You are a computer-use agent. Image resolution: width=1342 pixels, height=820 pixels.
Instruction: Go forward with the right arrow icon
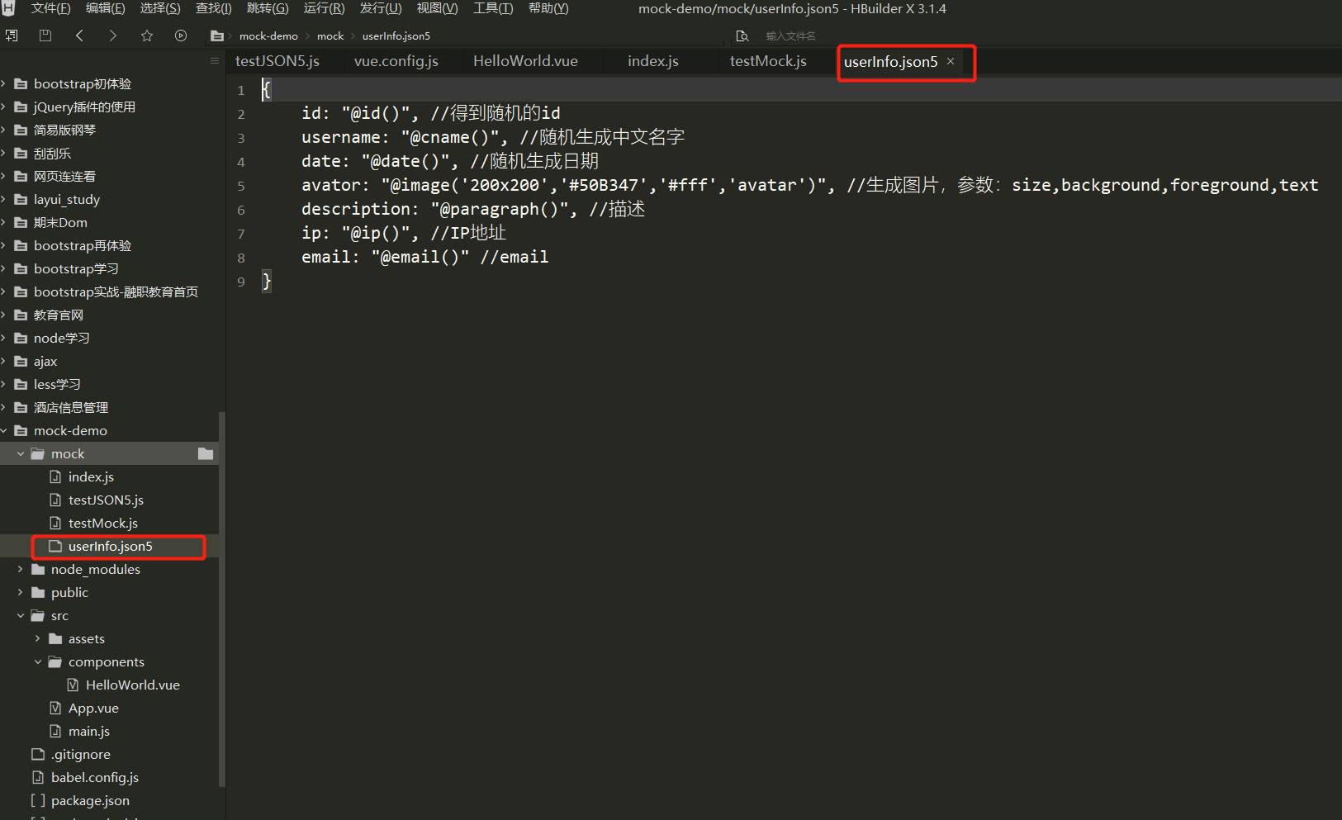point(112,36)
